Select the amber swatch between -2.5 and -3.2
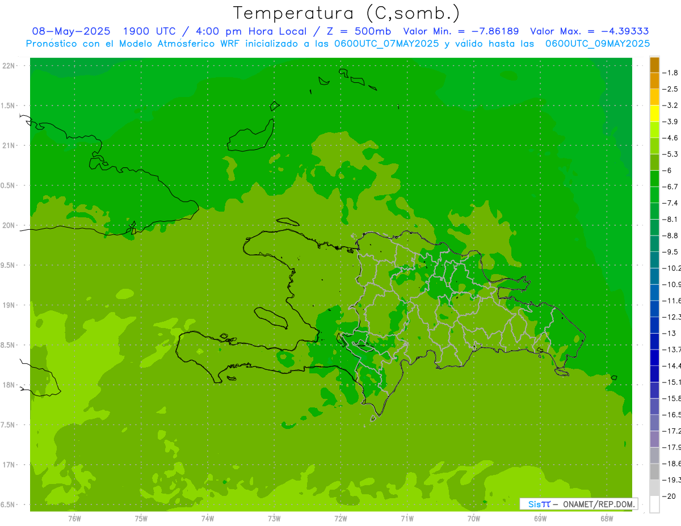This screenshot has height=526, width=681. point(654,98)
